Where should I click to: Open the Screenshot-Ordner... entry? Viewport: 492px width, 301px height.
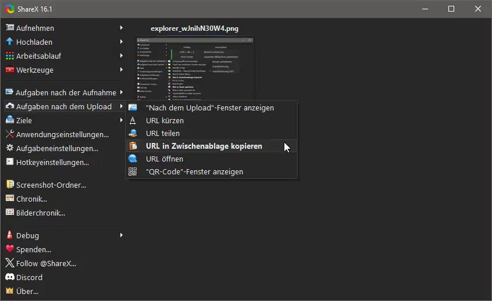(65, 185)
